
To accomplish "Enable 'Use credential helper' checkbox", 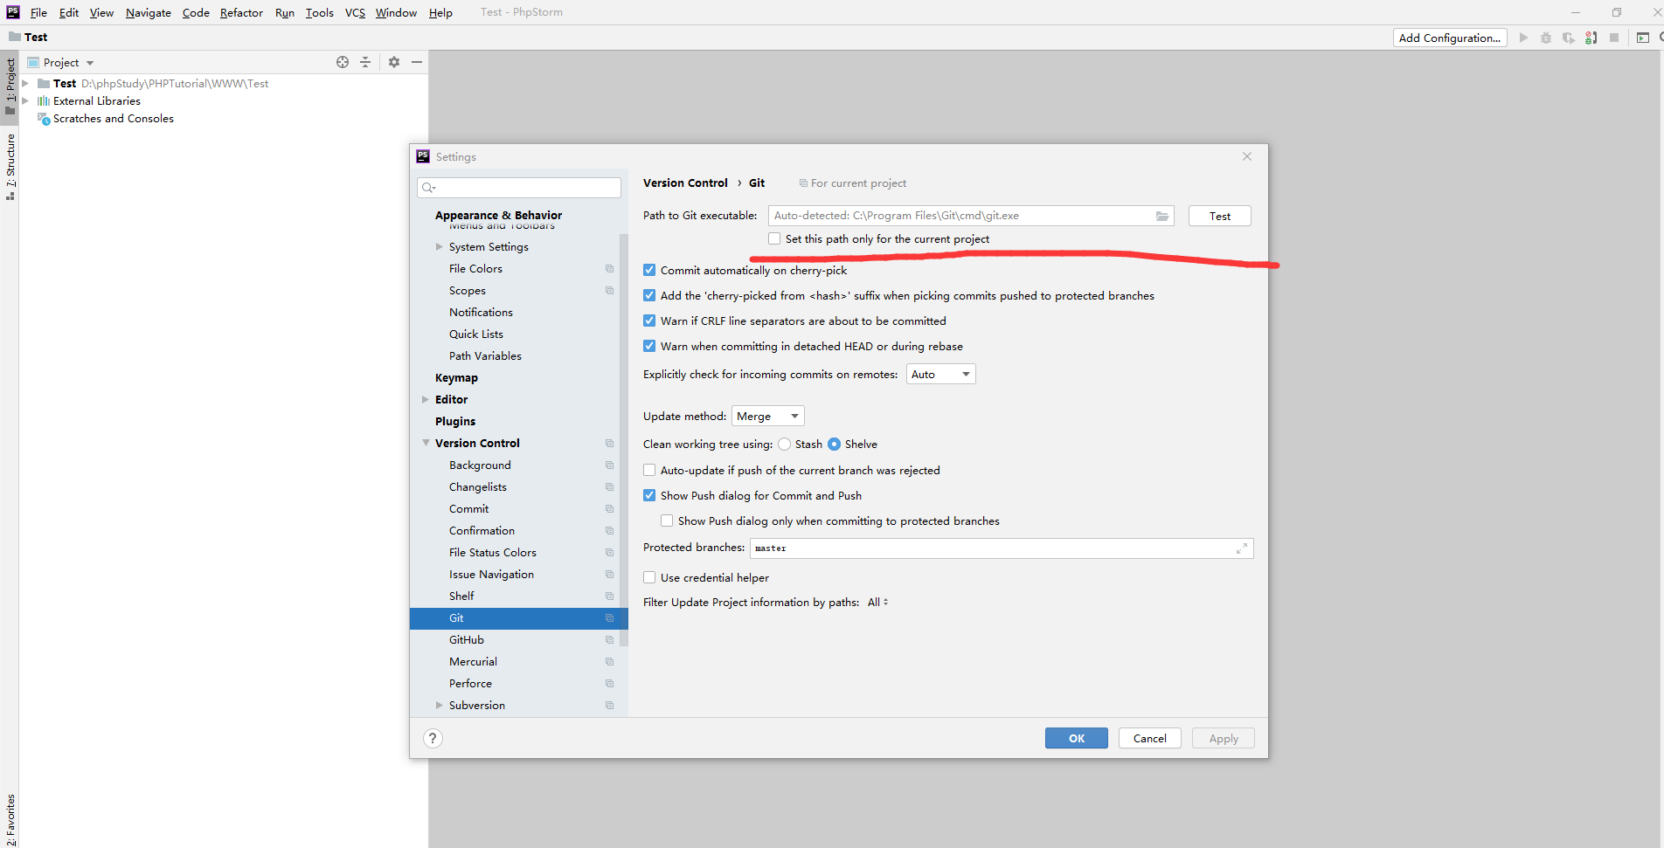I will coord(649,577).
